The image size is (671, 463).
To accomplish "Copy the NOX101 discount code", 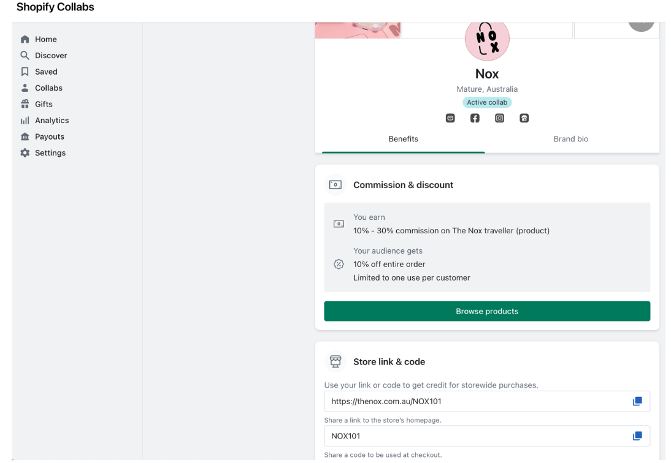I will tap(637, 436).
